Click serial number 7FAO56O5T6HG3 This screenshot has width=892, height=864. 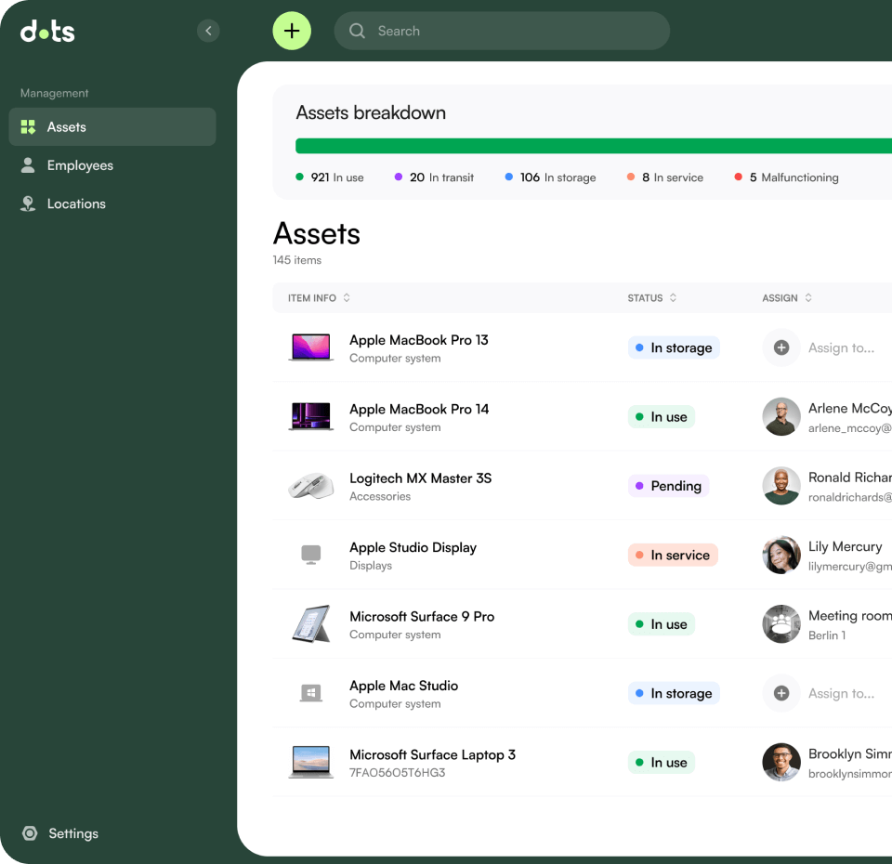[x=397, y=772]
